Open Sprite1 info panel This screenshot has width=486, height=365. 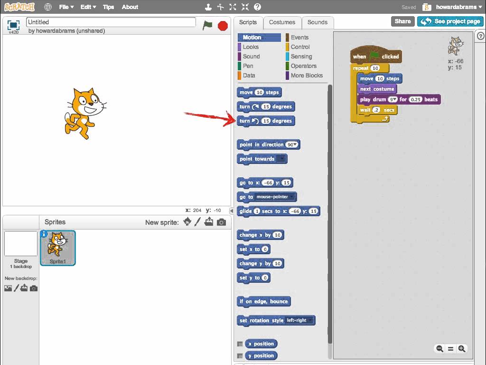click(44, 234)
